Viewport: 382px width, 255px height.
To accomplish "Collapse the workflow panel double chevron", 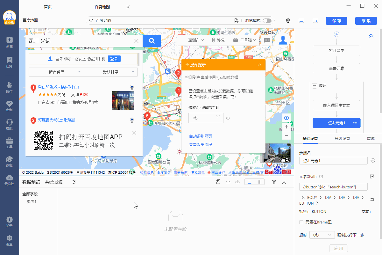I will click(371, 36).
